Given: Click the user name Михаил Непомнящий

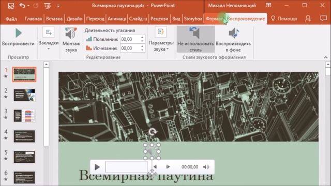Looking at the screenshot, I should [x=232, y=6].
